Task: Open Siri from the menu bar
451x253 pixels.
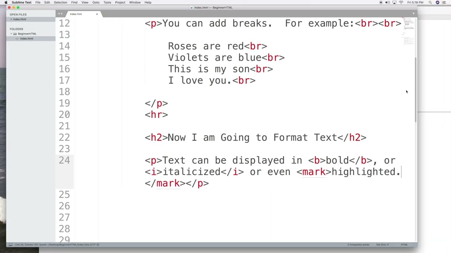Action: [x=438, y=2]
